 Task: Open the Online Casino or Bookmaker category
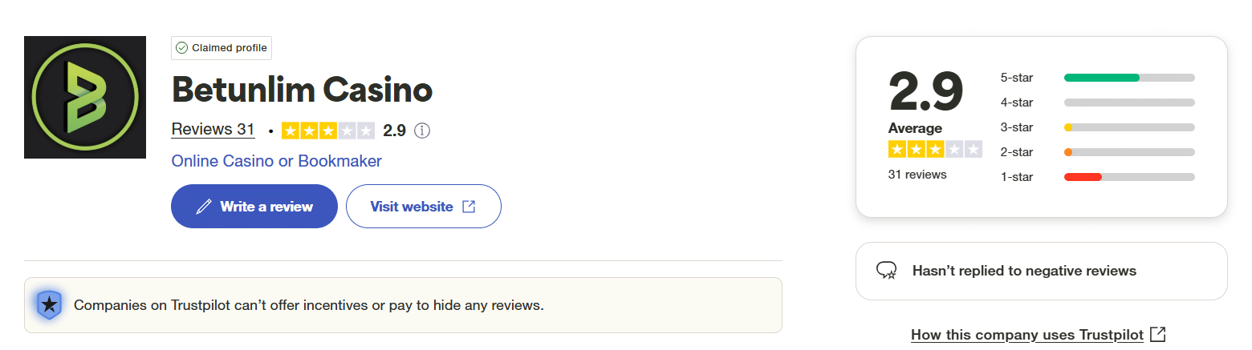[276, 161]
